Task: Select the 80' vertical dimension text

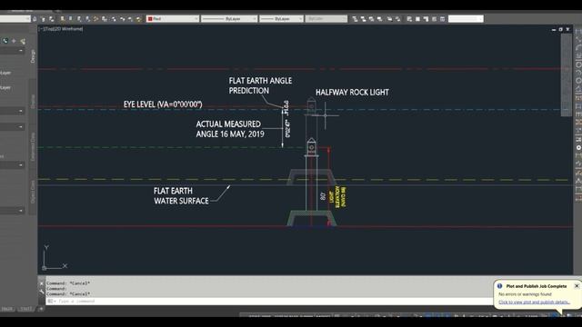Action: click(x=323, y=196)
